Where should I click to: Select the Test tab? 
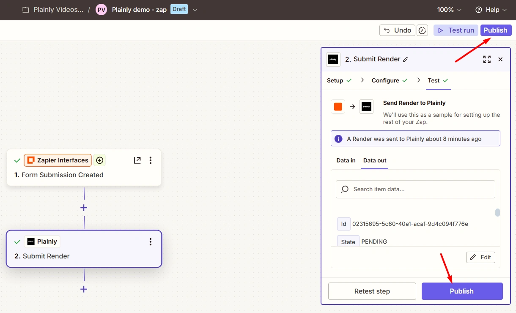tap(438, 80)
